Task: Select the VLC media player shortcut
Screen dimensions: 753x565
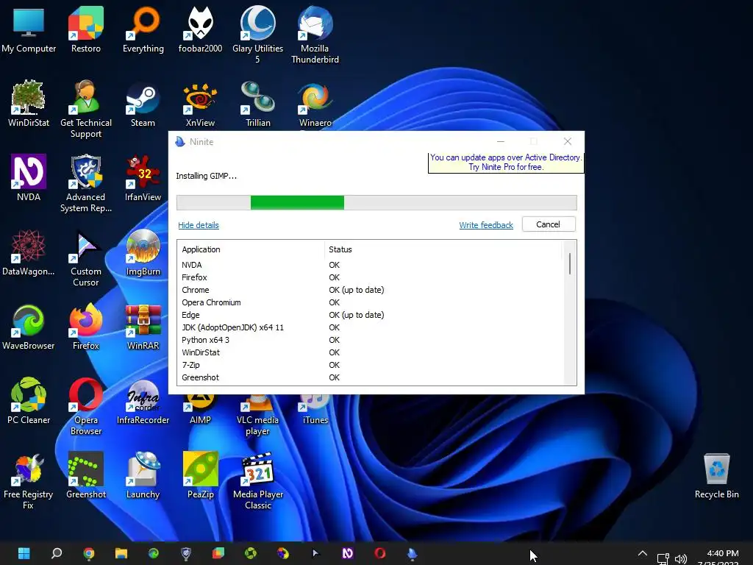Action: (258, 416)
